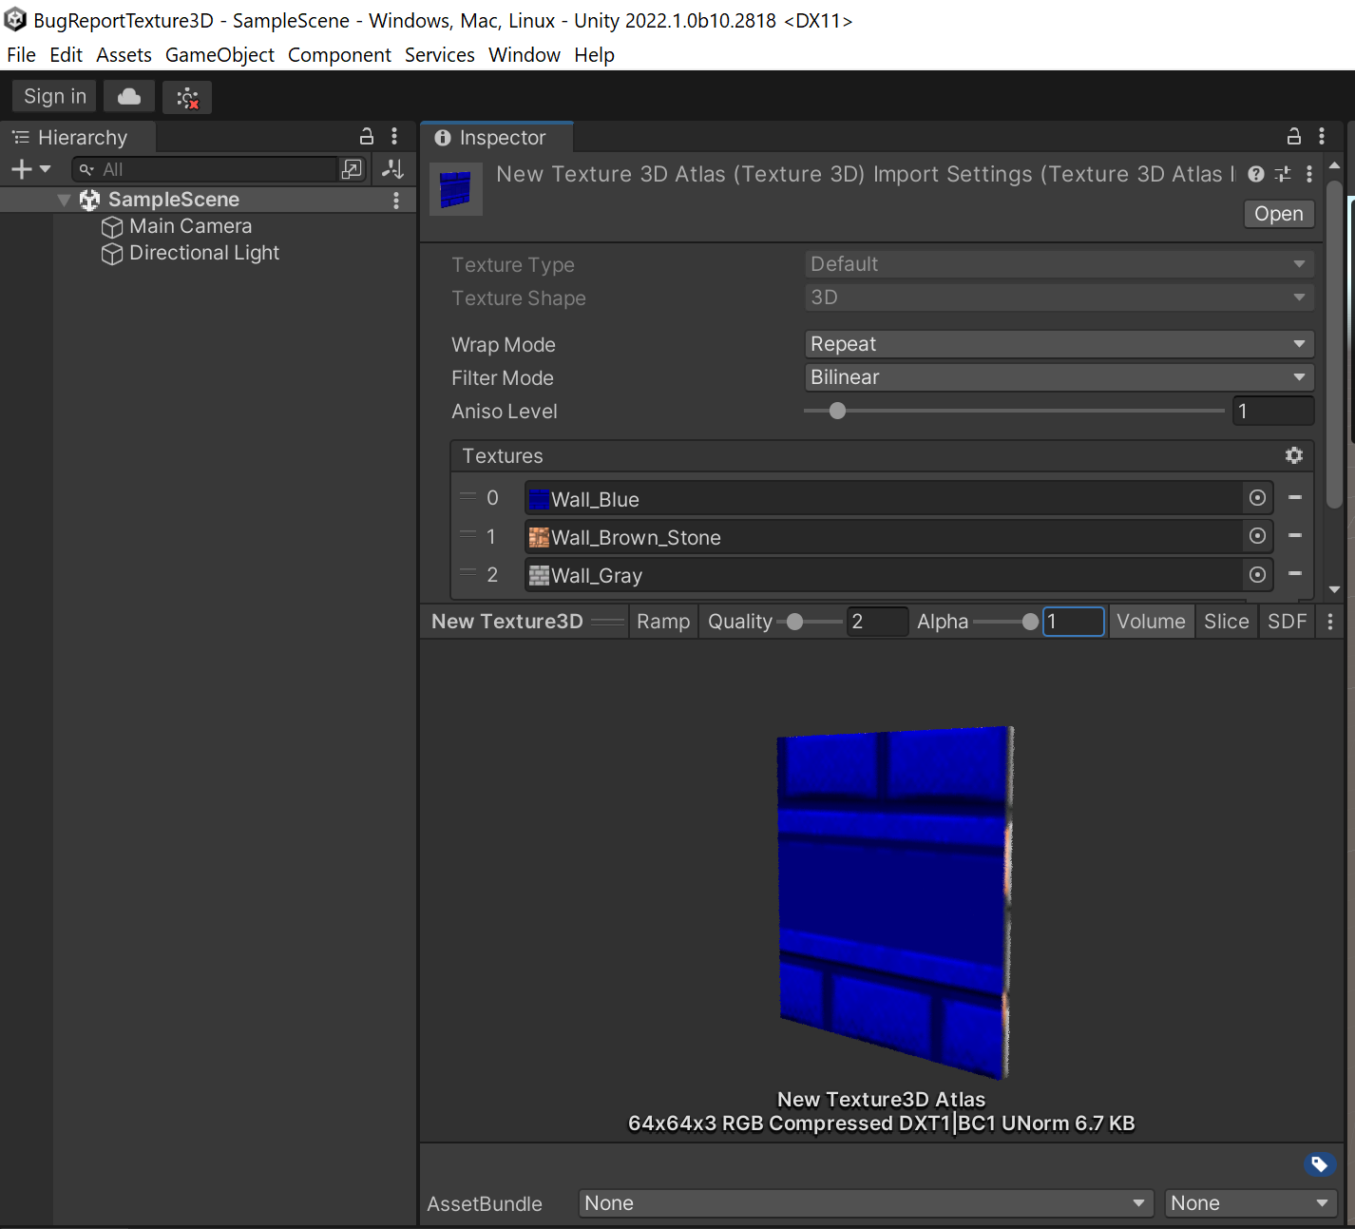Image resolution: width=1355 pixels, height=1229 pixels.
Task: Open the Filter Mode dropdown
Action: point(1059,377)
